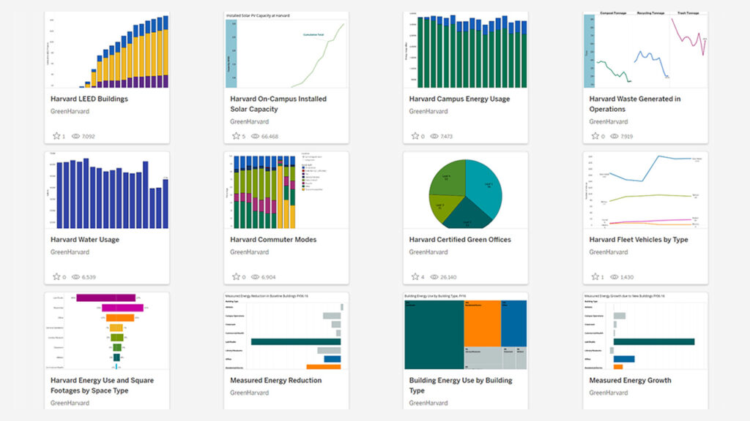Click the Energy Use funnel chart thumbnail
This screenshot has height=421, width=750.
point(107,331)
